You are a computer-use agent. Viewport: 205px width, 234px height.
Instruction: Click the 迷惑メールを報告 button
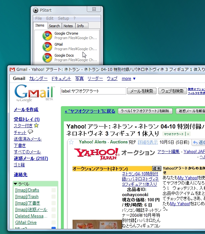[x=191, y=111]
